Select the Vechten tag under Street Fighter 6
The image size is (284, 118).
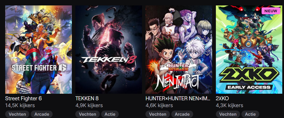(17, 114)
